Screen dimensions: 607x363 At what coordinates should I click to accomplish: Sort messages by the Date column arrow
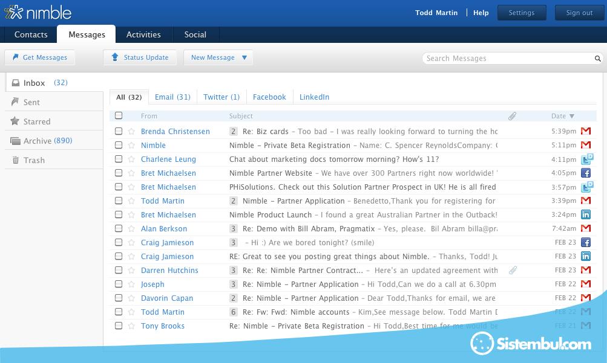point(572,116)
